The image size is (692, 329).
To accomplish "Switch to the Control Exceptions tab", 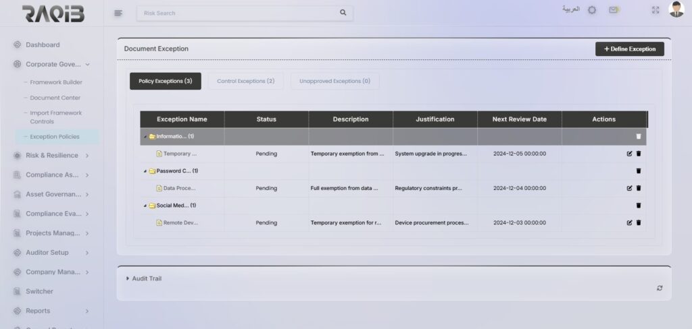I will tap(245, 81).
